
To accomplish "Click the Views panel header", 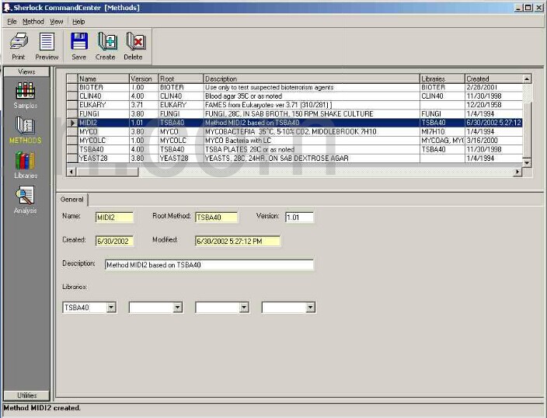I will click(x=26, y=71).
